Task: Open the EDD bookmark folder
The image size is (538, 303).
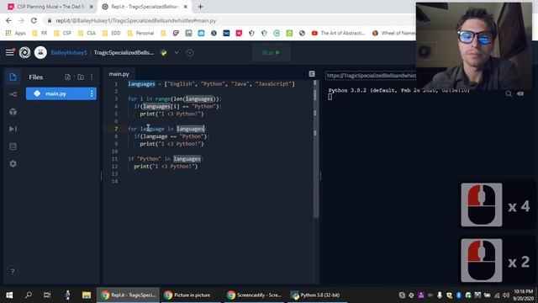Action: click(112, 33)
